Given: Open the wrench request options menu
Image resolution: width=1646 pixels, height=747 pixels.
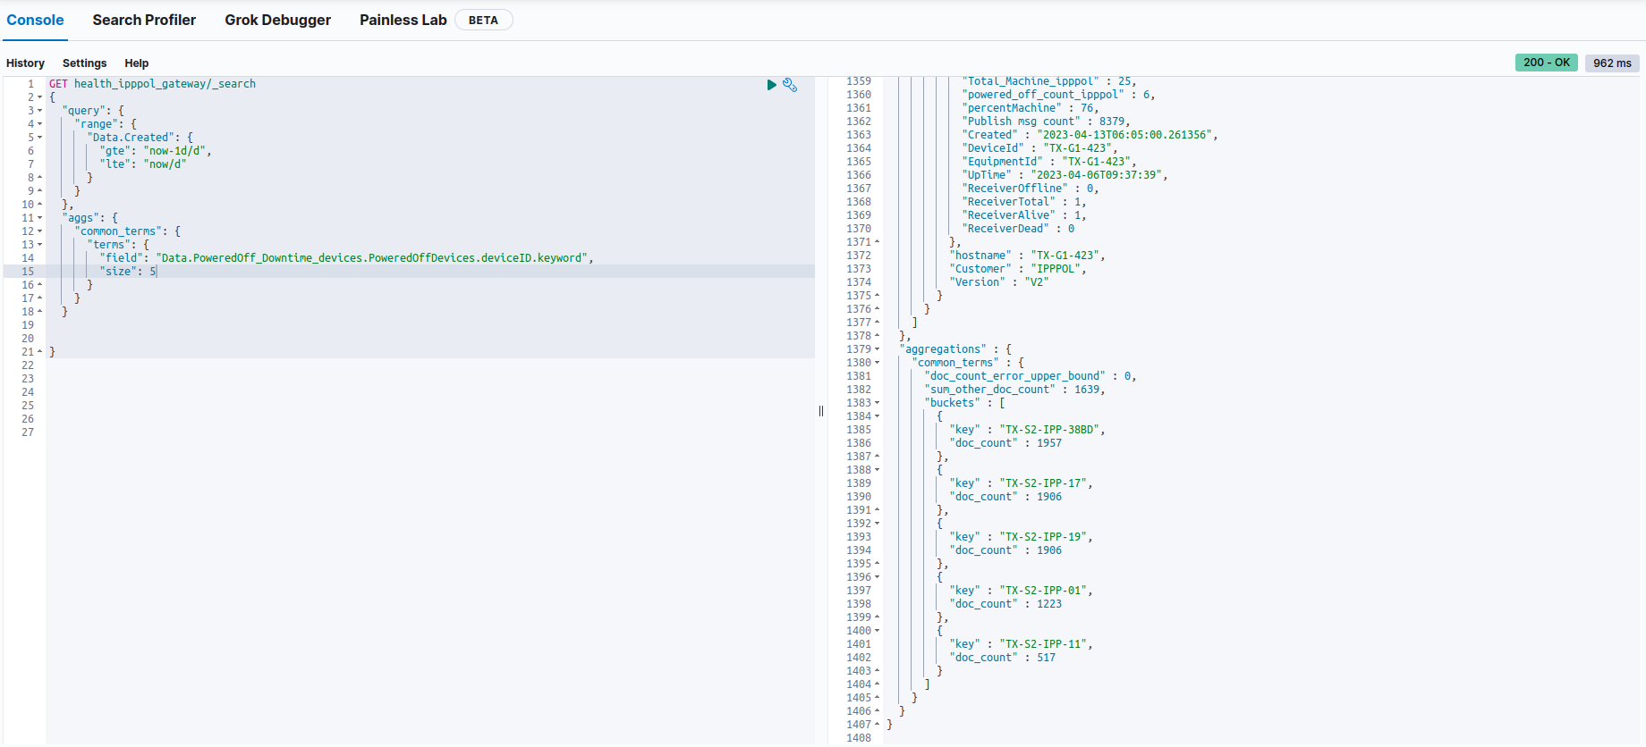Looking at the screenshot, I should tap(790, 85).
